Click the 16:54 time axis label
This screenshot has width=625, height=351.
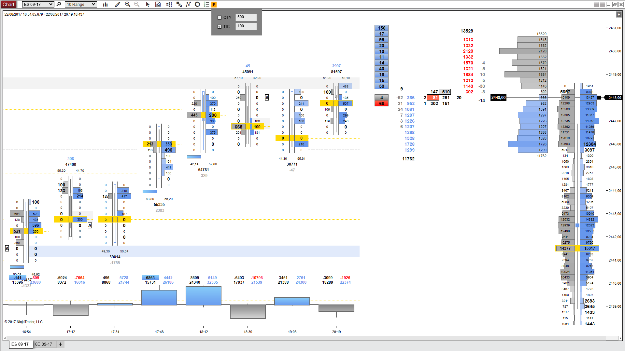[x=26, y=332]
